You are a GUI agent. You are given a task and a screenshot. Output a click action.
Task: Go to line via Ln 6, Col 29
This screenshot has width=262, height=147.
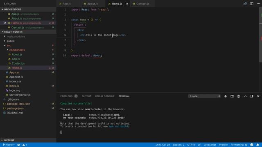click(163, 145)
